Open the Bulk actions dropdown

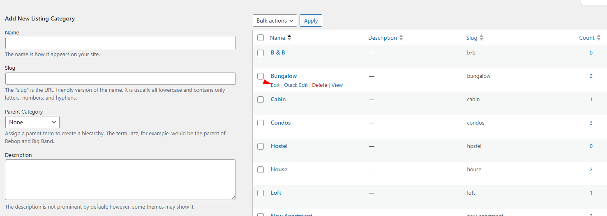[275, 20]
